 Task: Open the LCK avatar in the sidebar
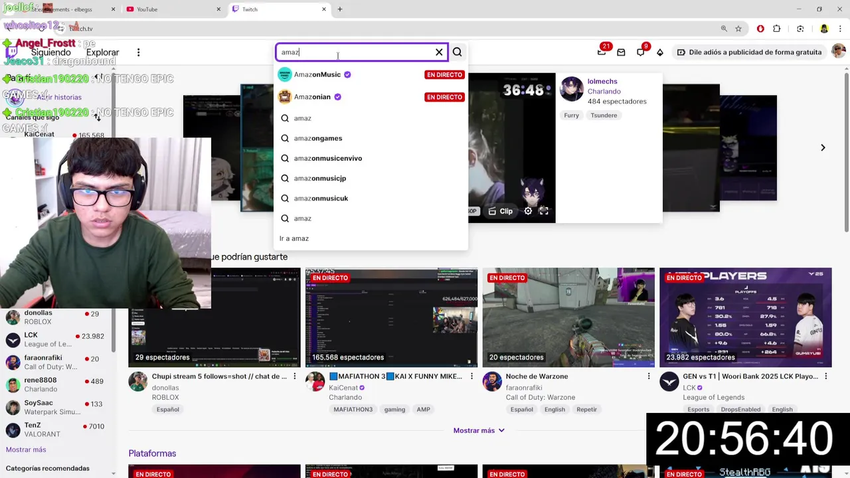[13, 340]
